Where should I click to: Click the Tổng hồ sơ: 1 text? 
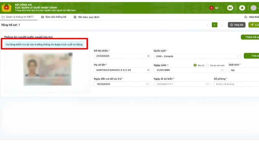[10, 25]
